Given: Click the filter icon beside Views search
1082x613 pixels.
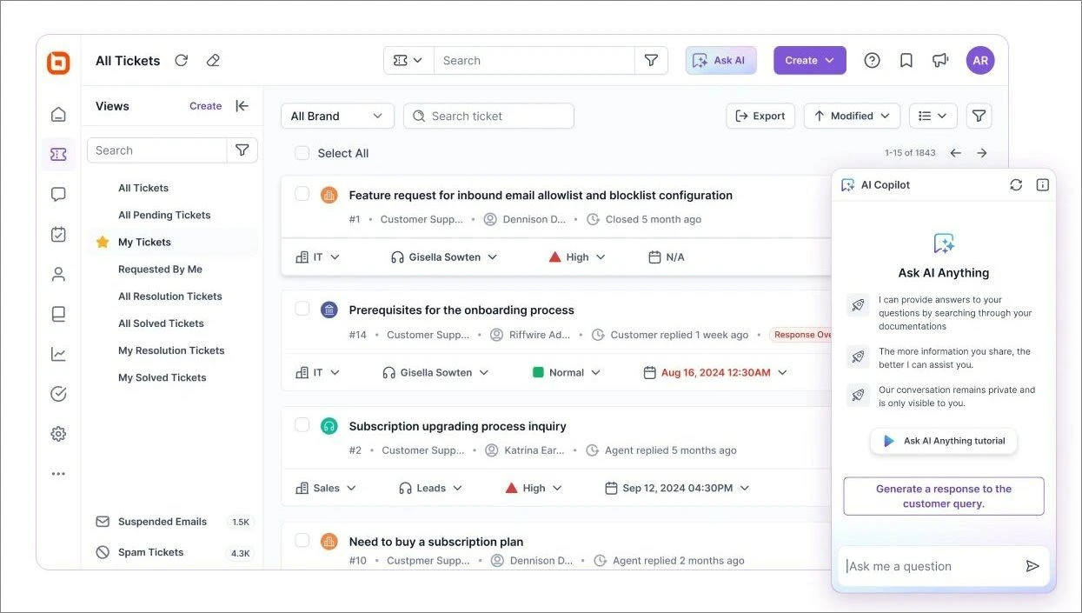Looking at the screenshot, I should click(x=242, y=150).
